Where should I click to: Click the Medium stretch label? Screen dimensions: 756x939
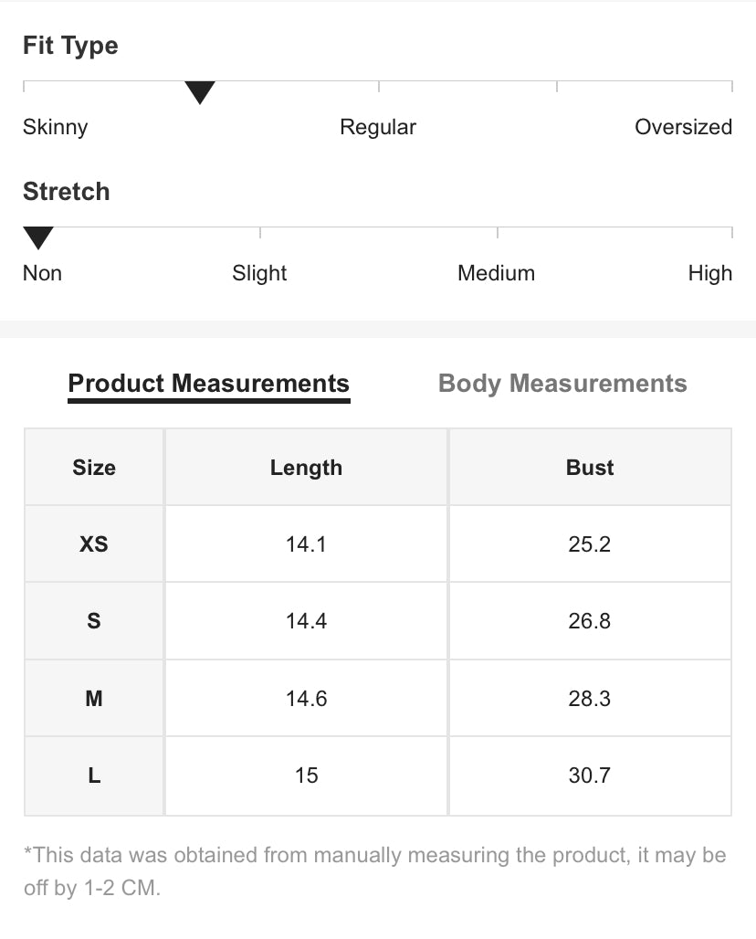coord(496,273)
